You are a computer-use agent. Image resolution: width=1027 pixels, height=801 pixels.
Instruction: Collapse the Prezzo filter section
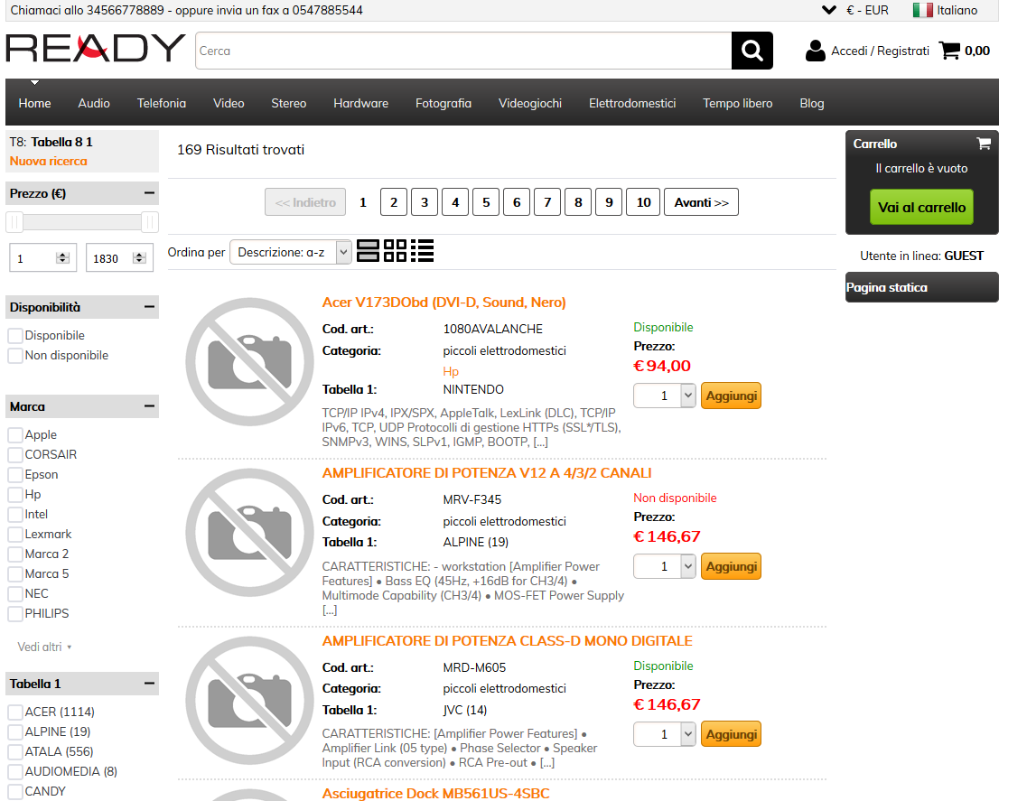tap(149, 193)
